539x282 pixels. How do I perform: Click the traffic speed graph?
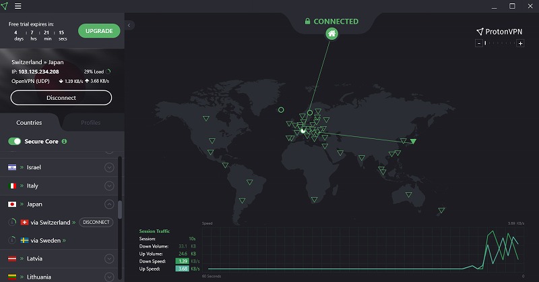[x=363, y=250]
